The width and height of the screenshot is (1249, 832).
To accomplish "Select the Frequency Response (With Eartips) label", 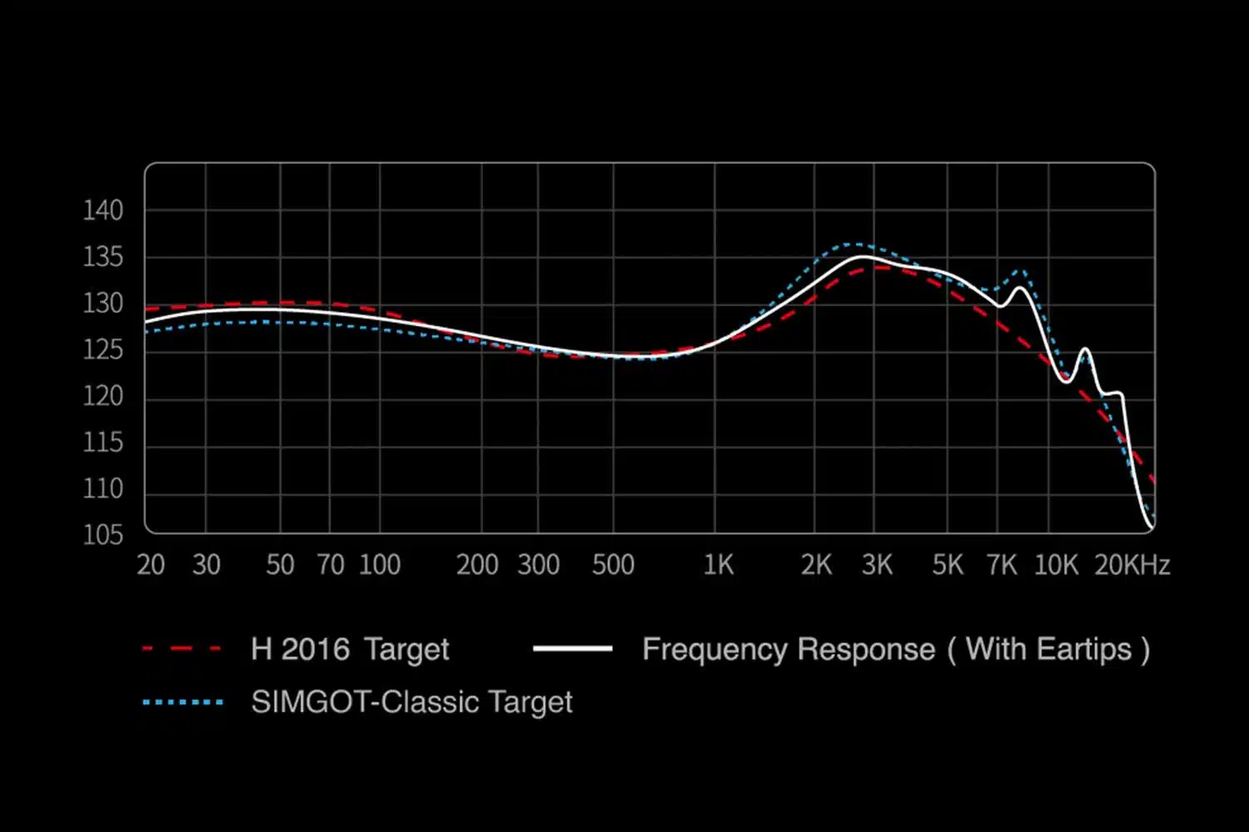I will tap(896, 650).
